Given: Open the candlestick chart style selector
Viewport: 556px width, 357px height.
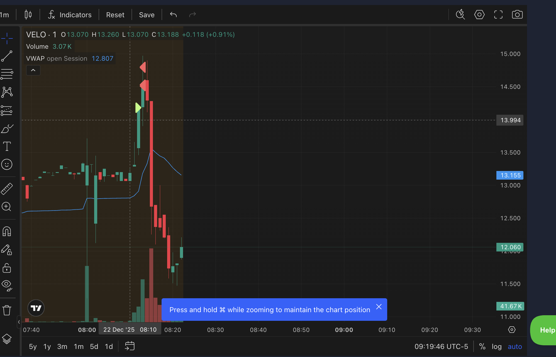Looking at the screenshot, I should point(28,14).
